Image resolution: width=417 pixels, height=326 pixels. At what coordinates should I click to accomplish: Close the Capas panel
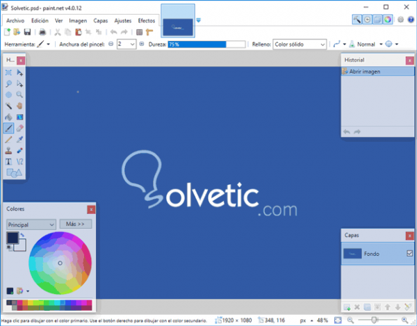(409, 236)
